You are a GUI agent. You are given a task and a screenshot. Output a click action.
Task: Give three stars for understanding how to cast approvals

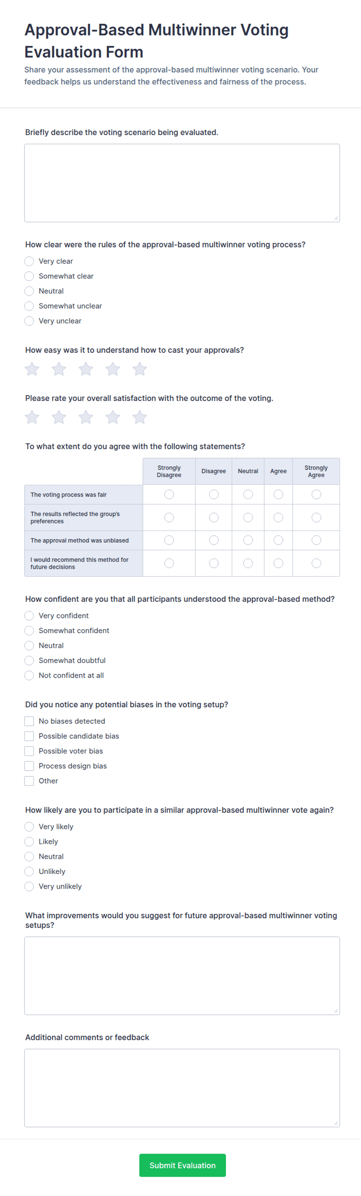click(x=86, y=369)
